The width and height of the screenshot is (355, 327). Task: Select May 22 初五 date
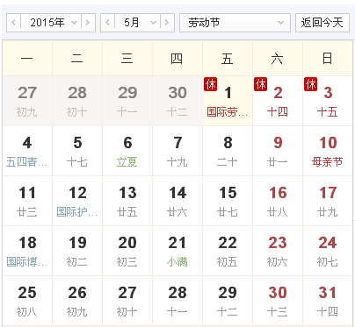(x=228, y=251)
